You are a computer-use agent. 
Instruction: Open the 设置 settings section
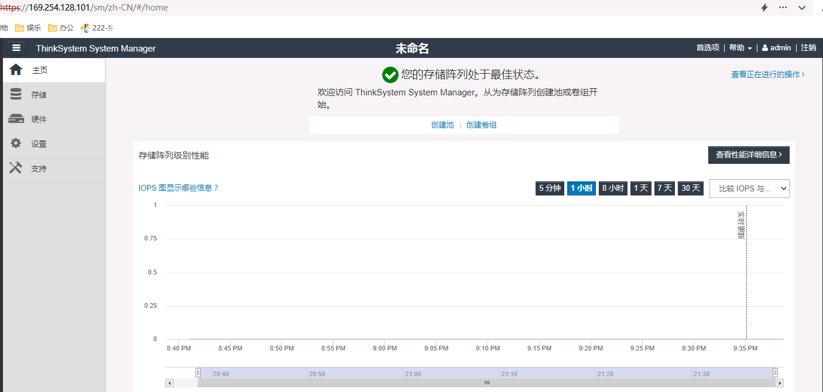54,144
